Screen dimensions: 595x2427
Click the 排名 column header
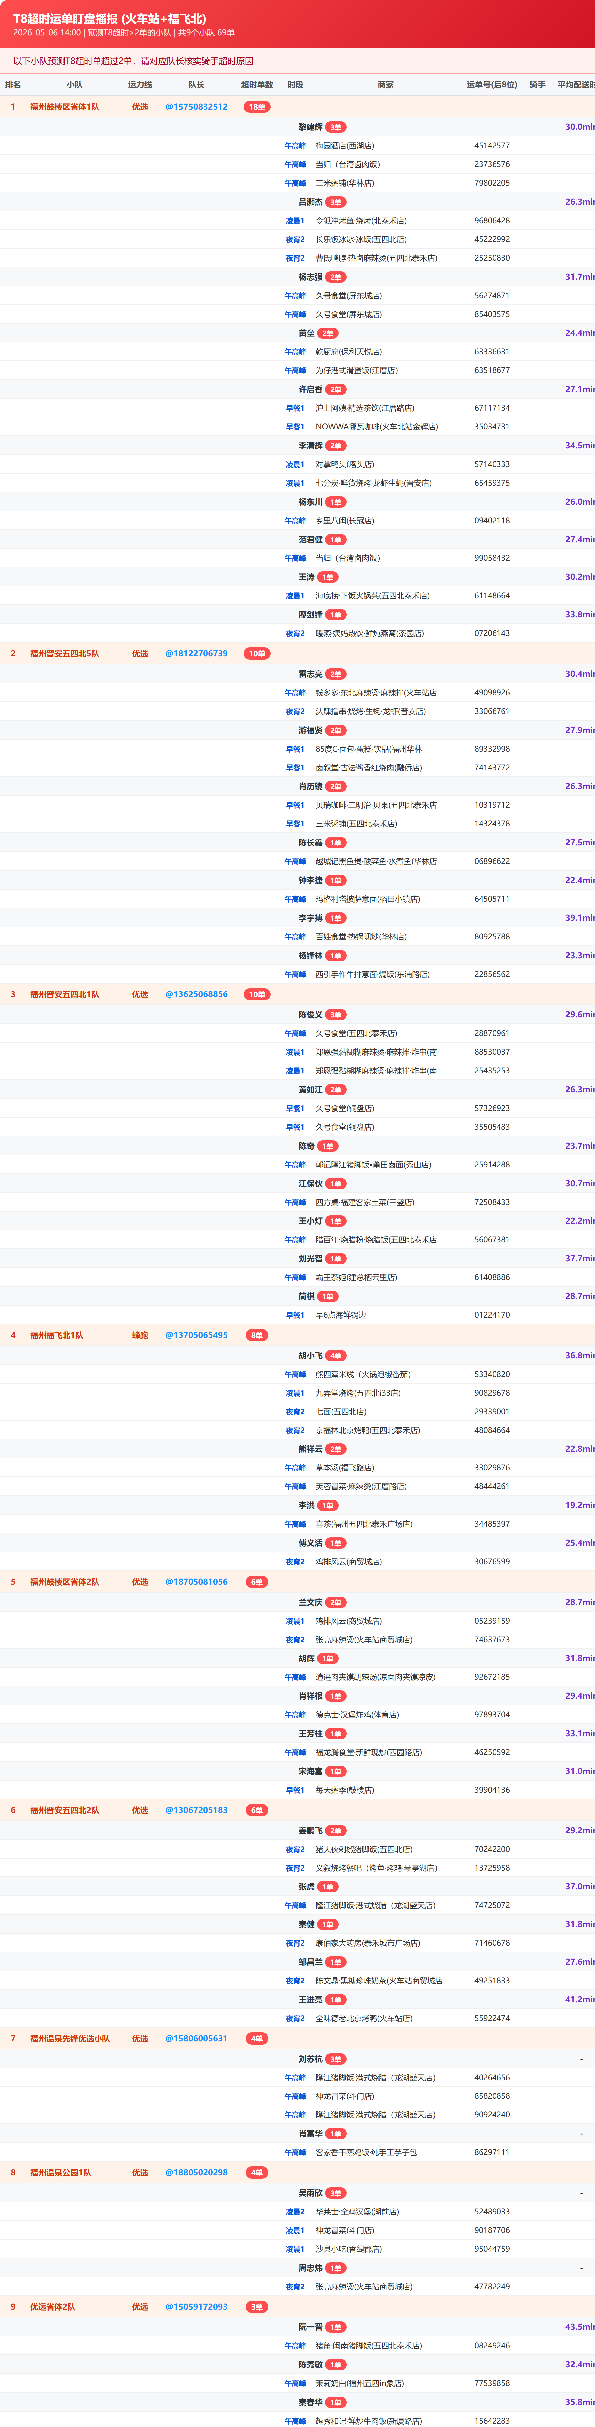coord(13,85)
